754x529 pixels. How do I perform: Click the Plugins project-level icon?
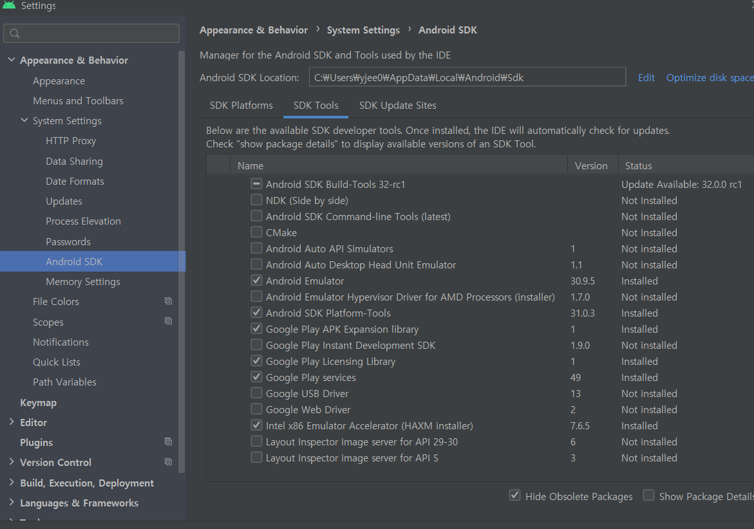[168, 441]
